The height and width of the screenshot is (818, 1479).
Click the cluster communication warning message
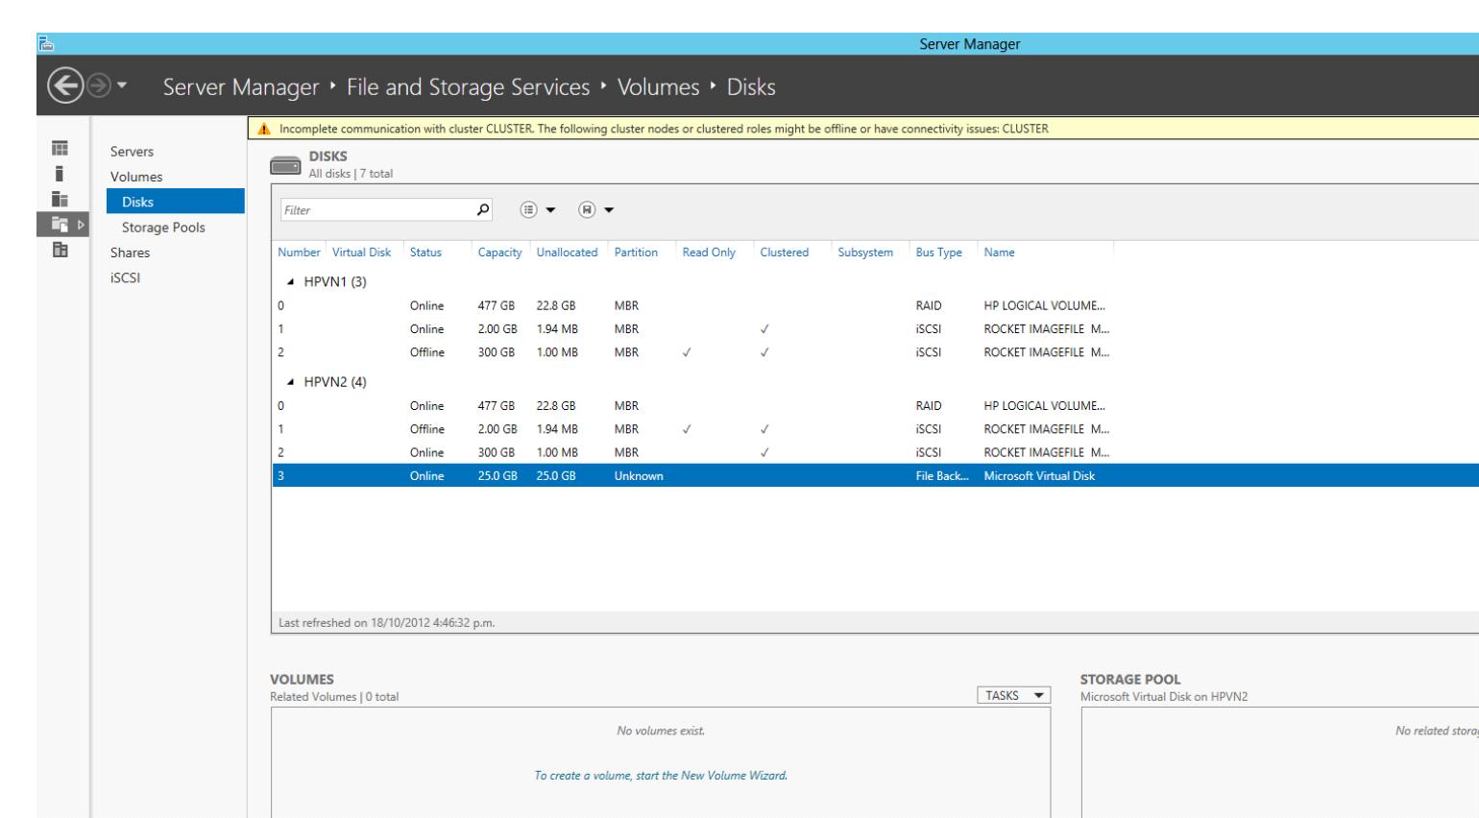[664, 129]
